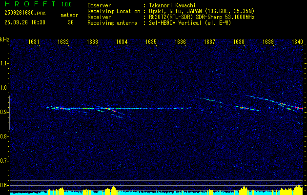This screenshot has height=195, width=307.
Task: Select the 1639 time marker
Action: [x=268, y=41]
